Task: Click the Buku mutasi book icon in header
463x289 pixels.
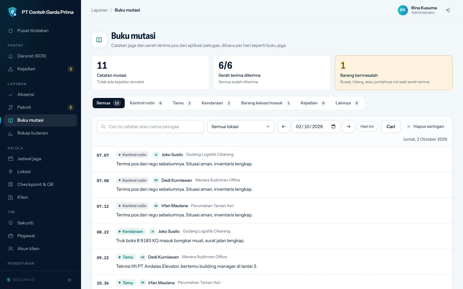Action: coord(99,40)
